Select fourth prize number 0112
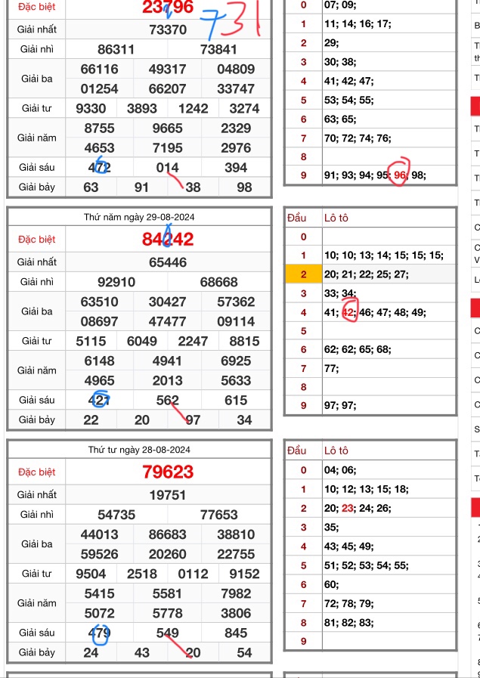480x678 pixels. point(194,574)
